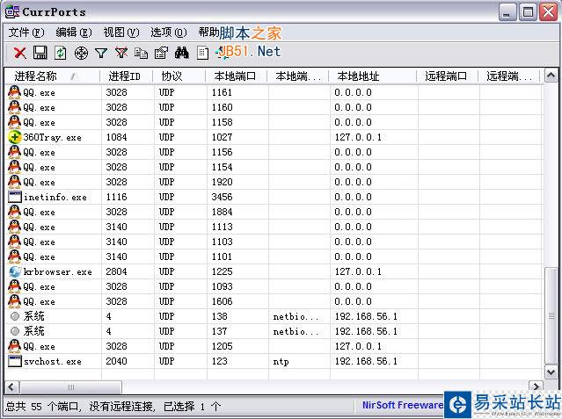Click the binoculars find icon
Viewport: 562px width, 419px height.
point(182,53)
